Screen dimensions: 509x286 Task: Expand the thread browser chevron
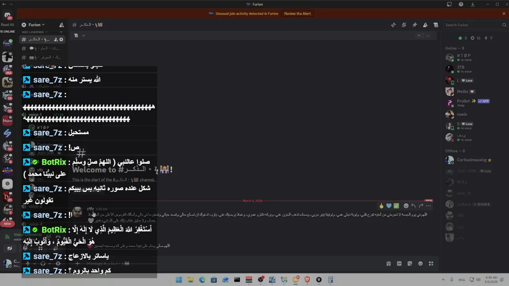pos(84,35)
